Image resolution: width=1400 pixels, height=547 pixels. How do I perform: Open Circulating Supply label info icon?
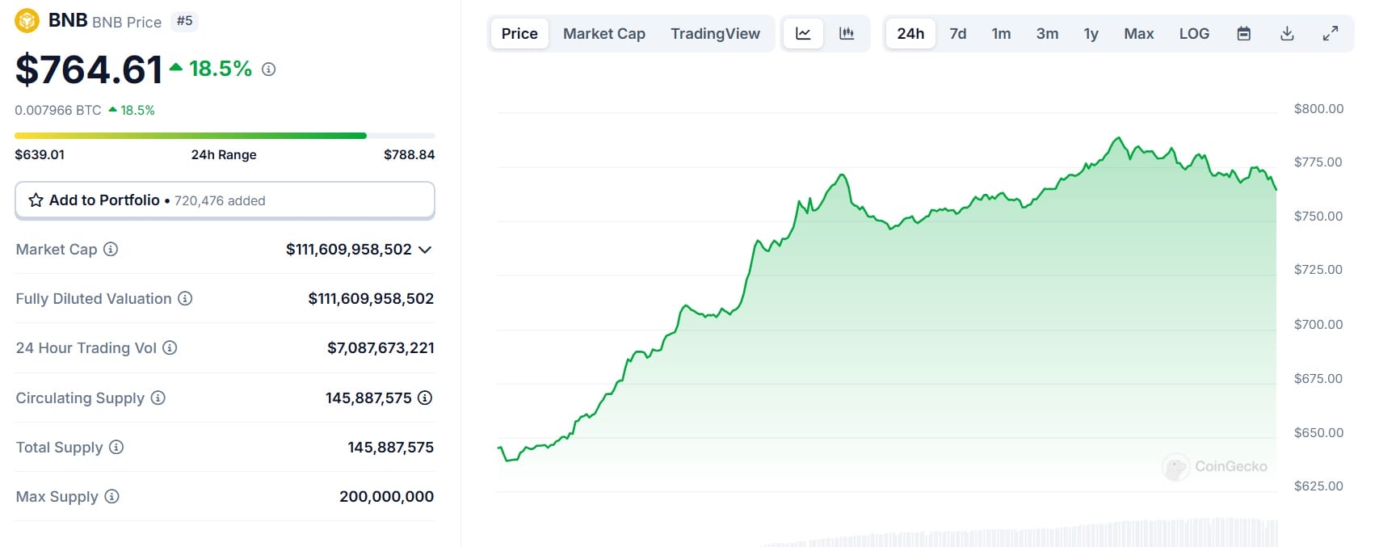pyautogui.click(x=158, y=398)
